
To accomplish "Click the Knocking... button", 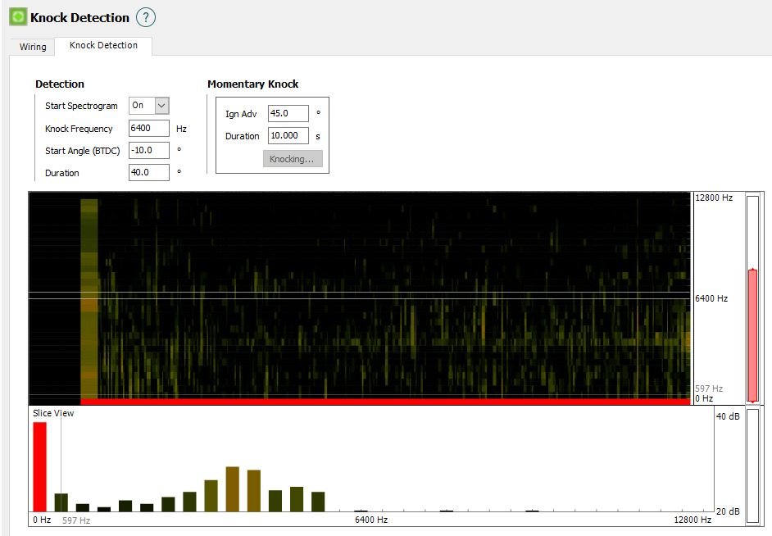I will (293, 159).
